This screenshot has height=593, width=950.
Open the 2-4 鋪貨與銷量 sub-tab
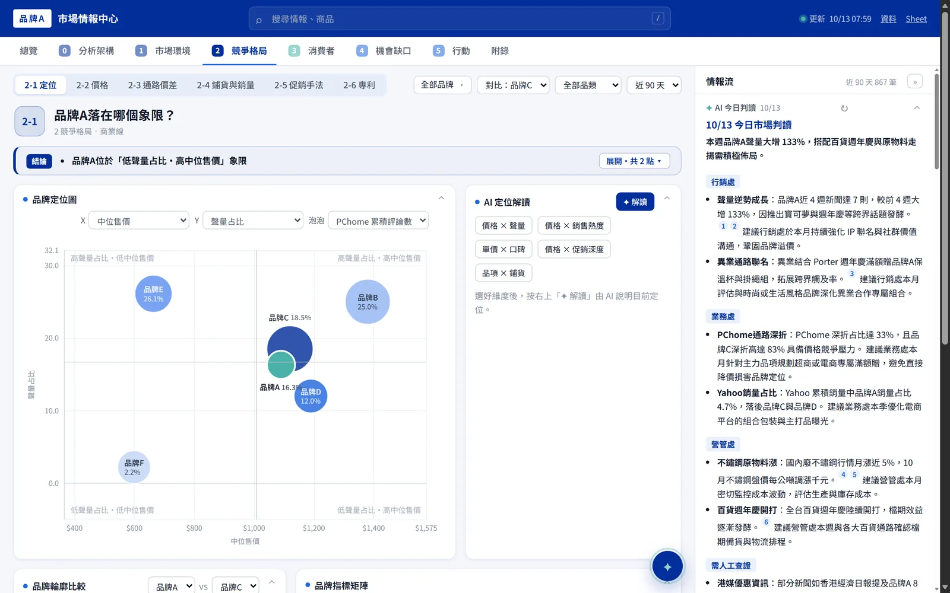(226, 85)
